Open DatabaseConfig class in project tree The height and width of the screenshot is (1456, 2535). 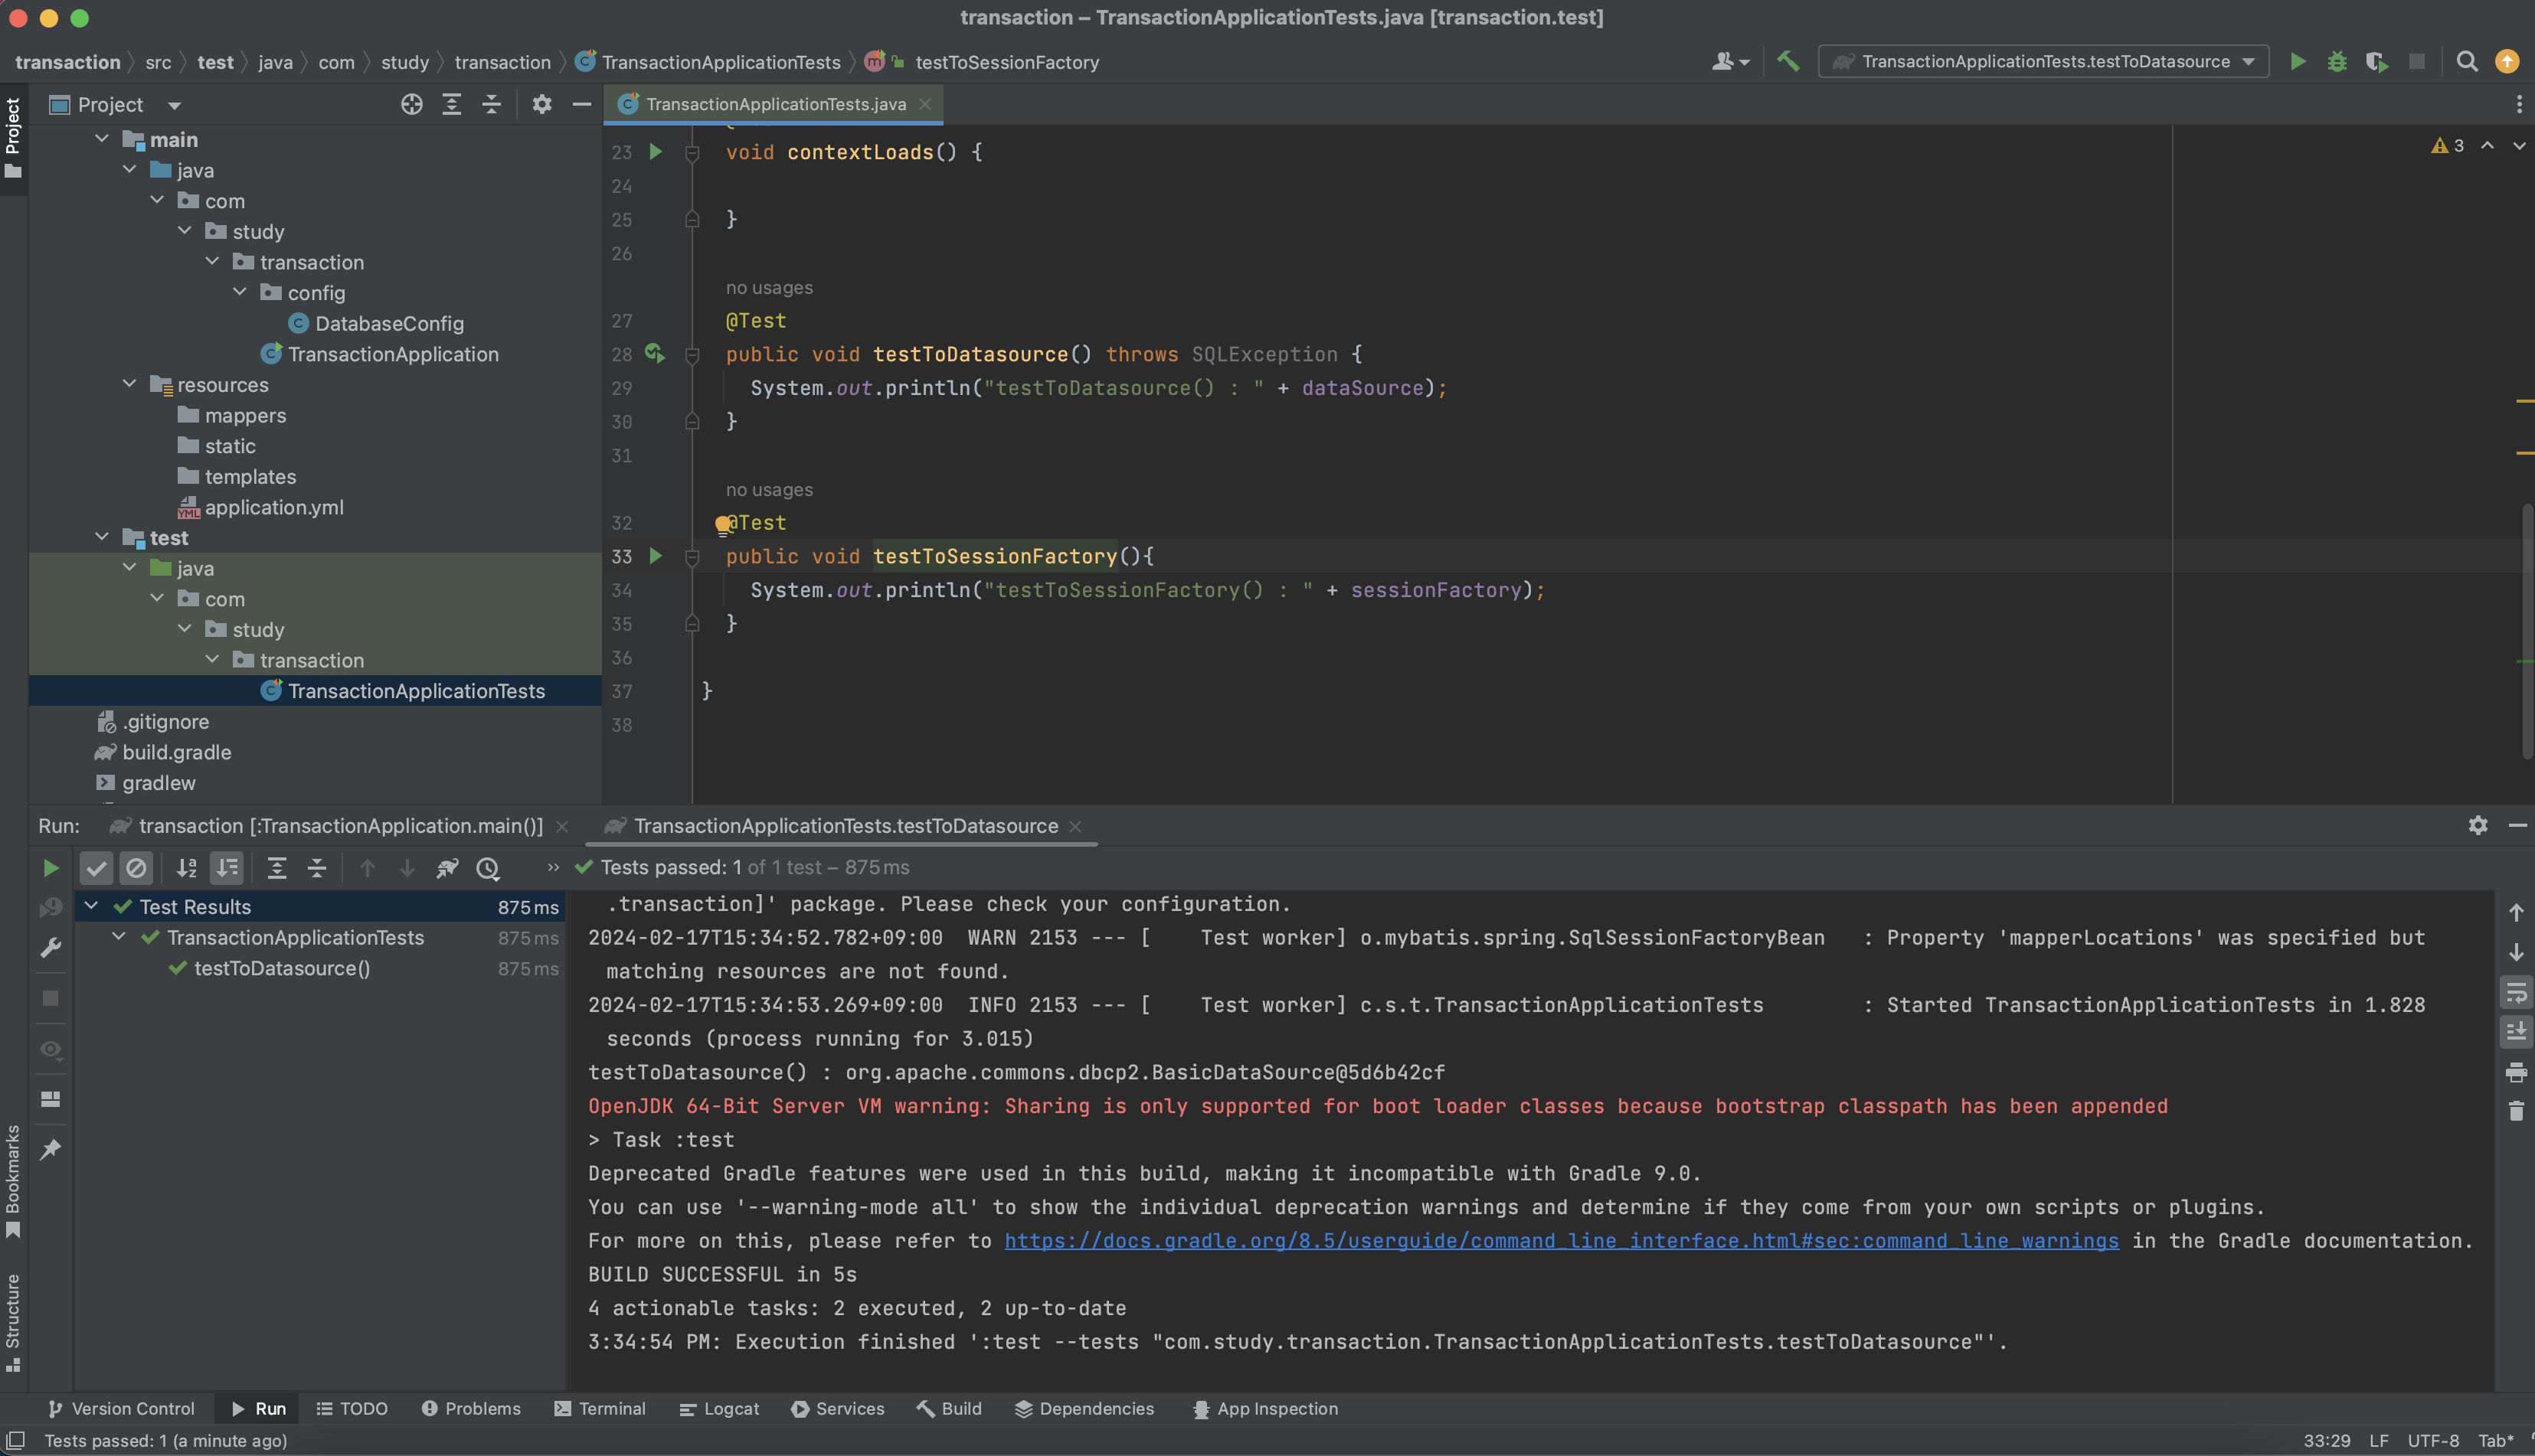click(376, 323)
